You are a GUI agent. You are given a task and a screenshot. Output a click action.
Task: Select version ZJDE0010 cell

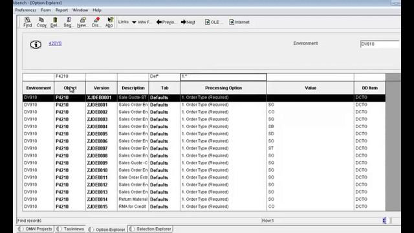tap(102, 170)
